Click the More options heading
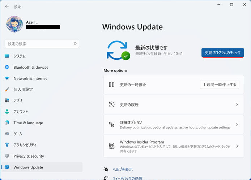Image resolution: width=251 pixels, height=180 pixels. coord(115,70)
